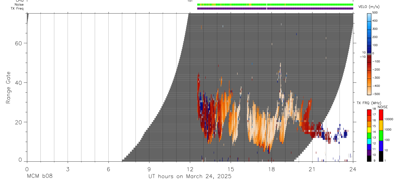397x183 pixels.
Task: Click the 'NOISE' legend title
Action: tap(383, 107)
